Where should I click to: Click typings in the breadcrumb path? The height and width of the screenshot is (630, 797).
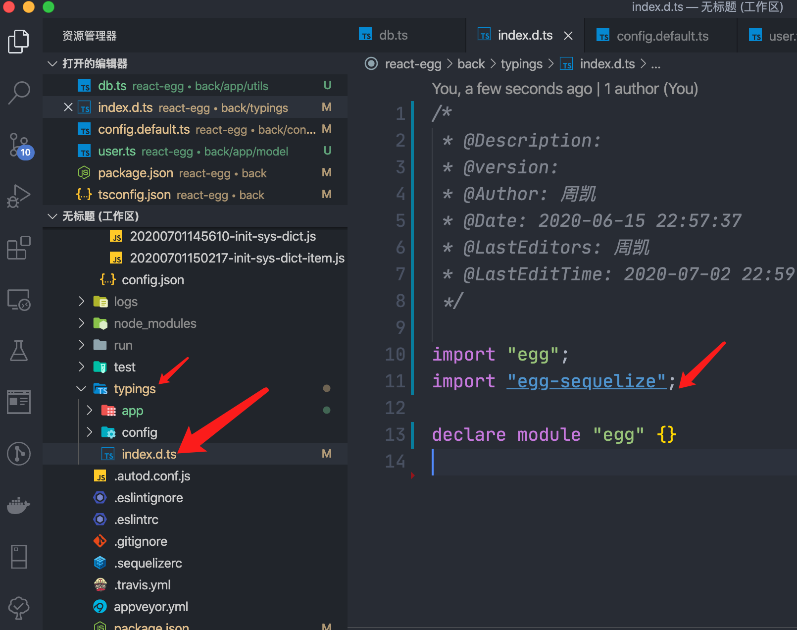522,63
